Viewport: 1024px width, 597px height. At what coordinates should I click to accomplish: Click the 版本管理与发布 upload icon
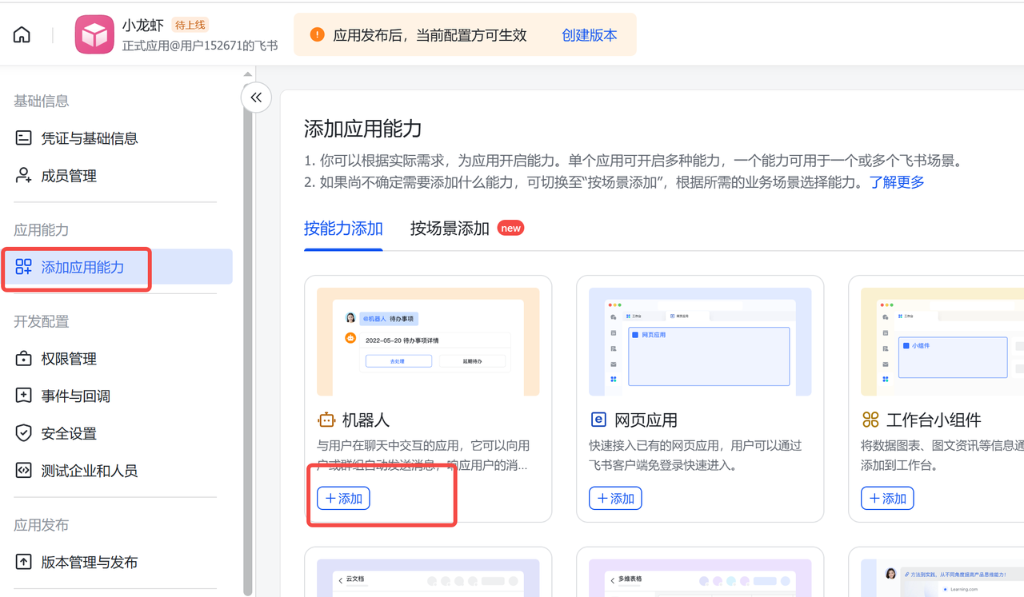pyautogui.click(x=23, y=562)
